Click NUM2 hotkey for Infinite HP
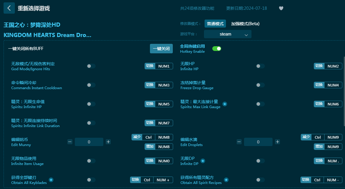Viewport: 345px width, 189px height. tap(328, 66)
